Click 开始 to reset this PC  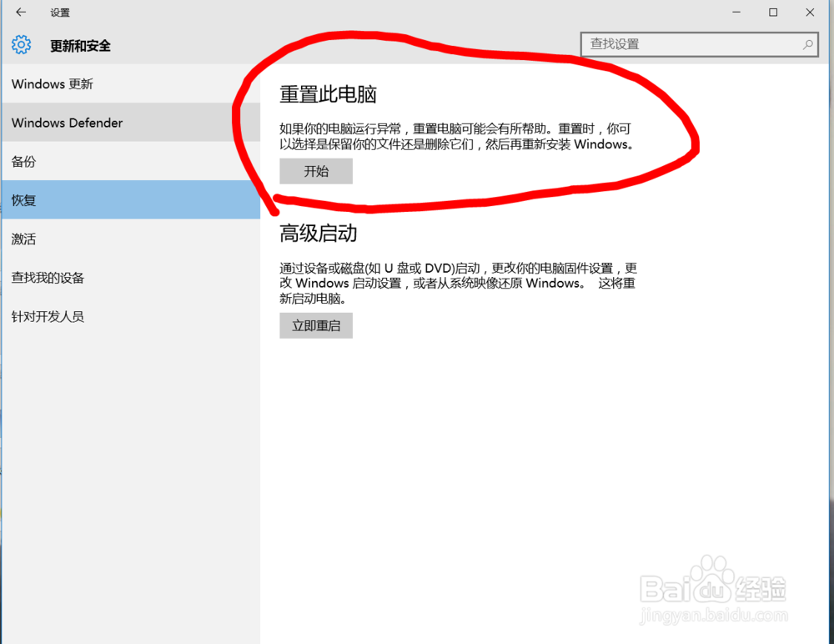[x=316, y=171]
